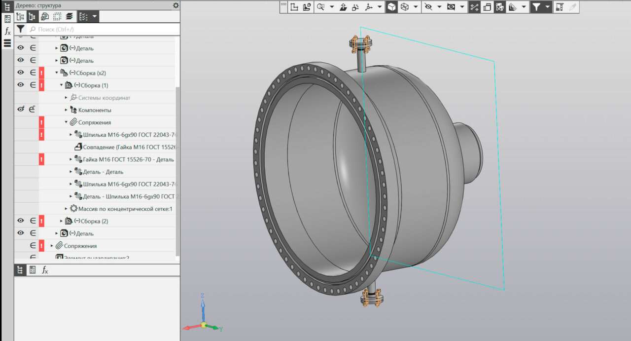The image size is (631, 341).
Task: Open the variables fx panel in left sidebar
Action: (x=7, y=31)
